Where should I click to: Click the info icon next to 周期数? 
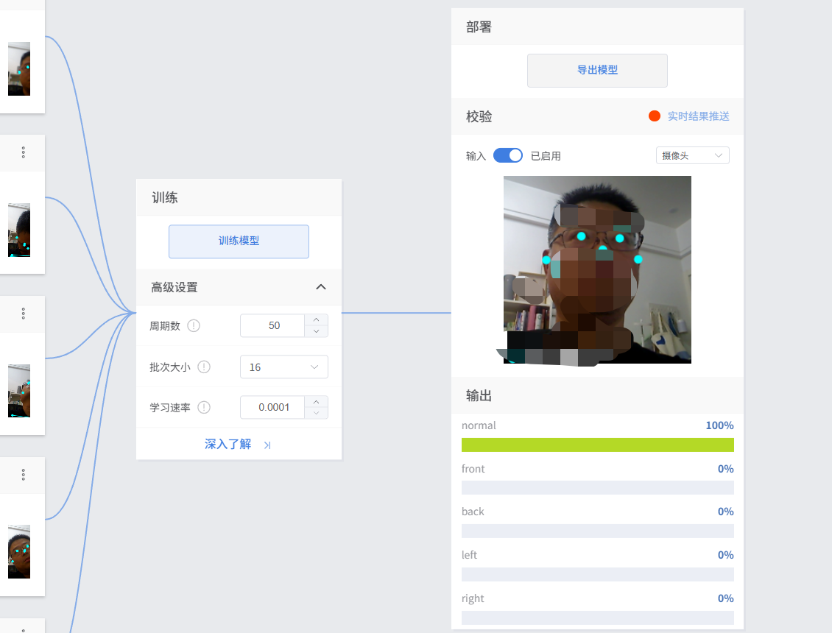point(194,325)
